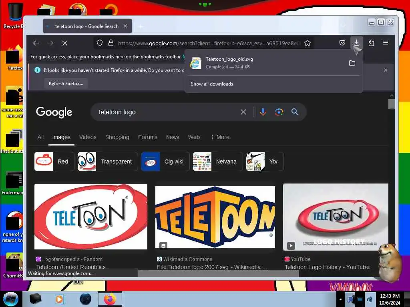Open the Firefox taskbar button
This screenshot has width=410, height=307.
coord(110,299)
